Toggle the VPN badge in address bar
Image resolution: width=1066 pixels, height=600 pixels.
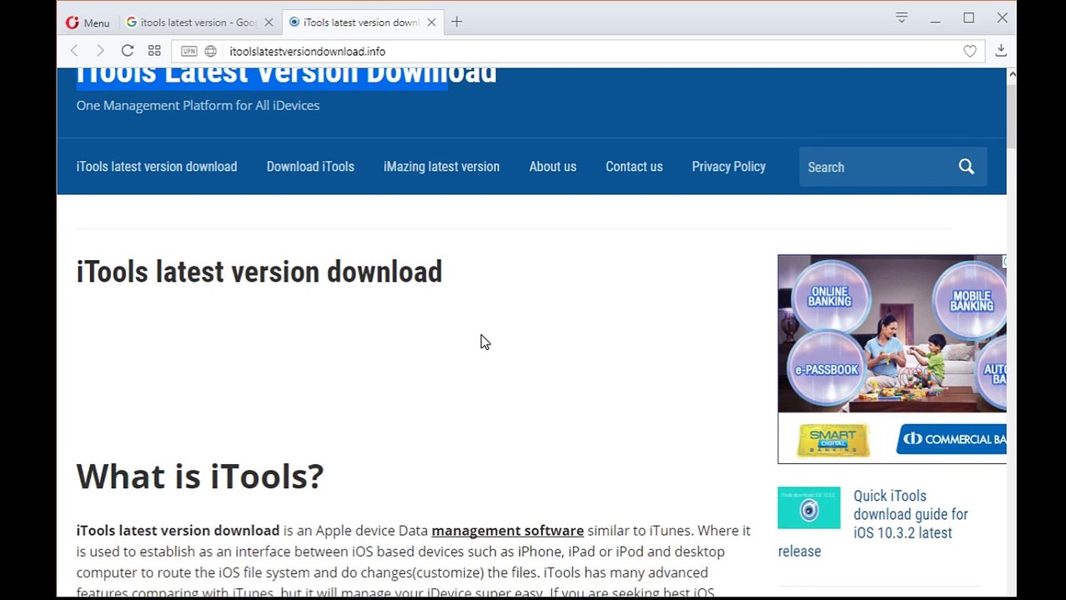coord(189,51)
